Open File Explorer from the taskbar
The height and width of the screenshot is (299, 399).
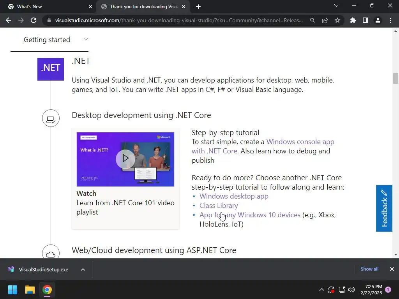pyautogui.click(x=30, y=290)
